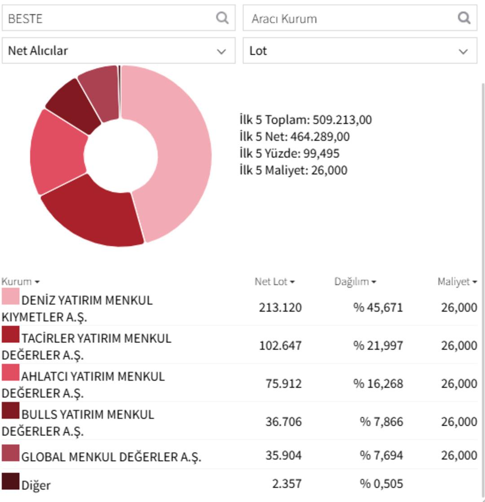Click the Diğer legend color swatch

click(10, 481)
